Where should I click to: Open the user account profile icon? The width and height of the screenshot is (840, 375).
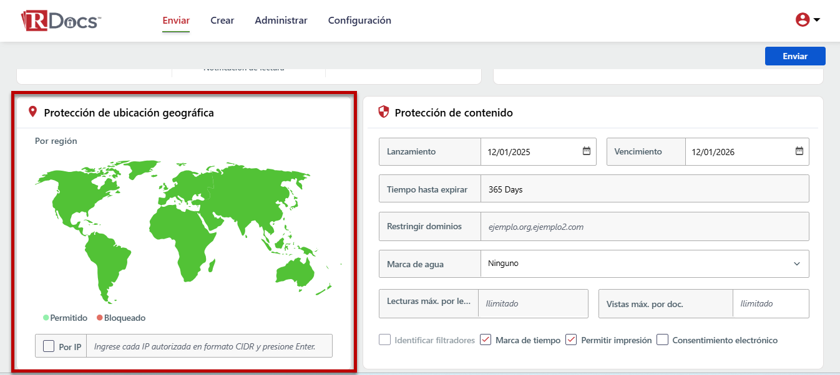click(x=802, y=20)
